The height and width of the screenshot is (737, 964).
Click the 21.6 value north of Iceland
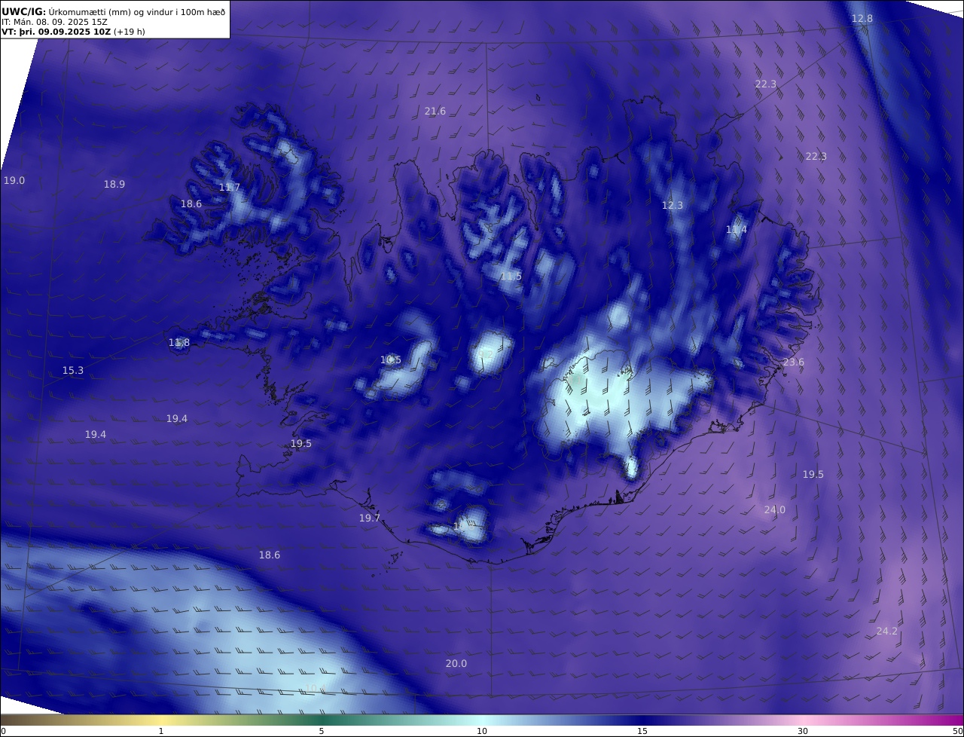coord(435,111)
